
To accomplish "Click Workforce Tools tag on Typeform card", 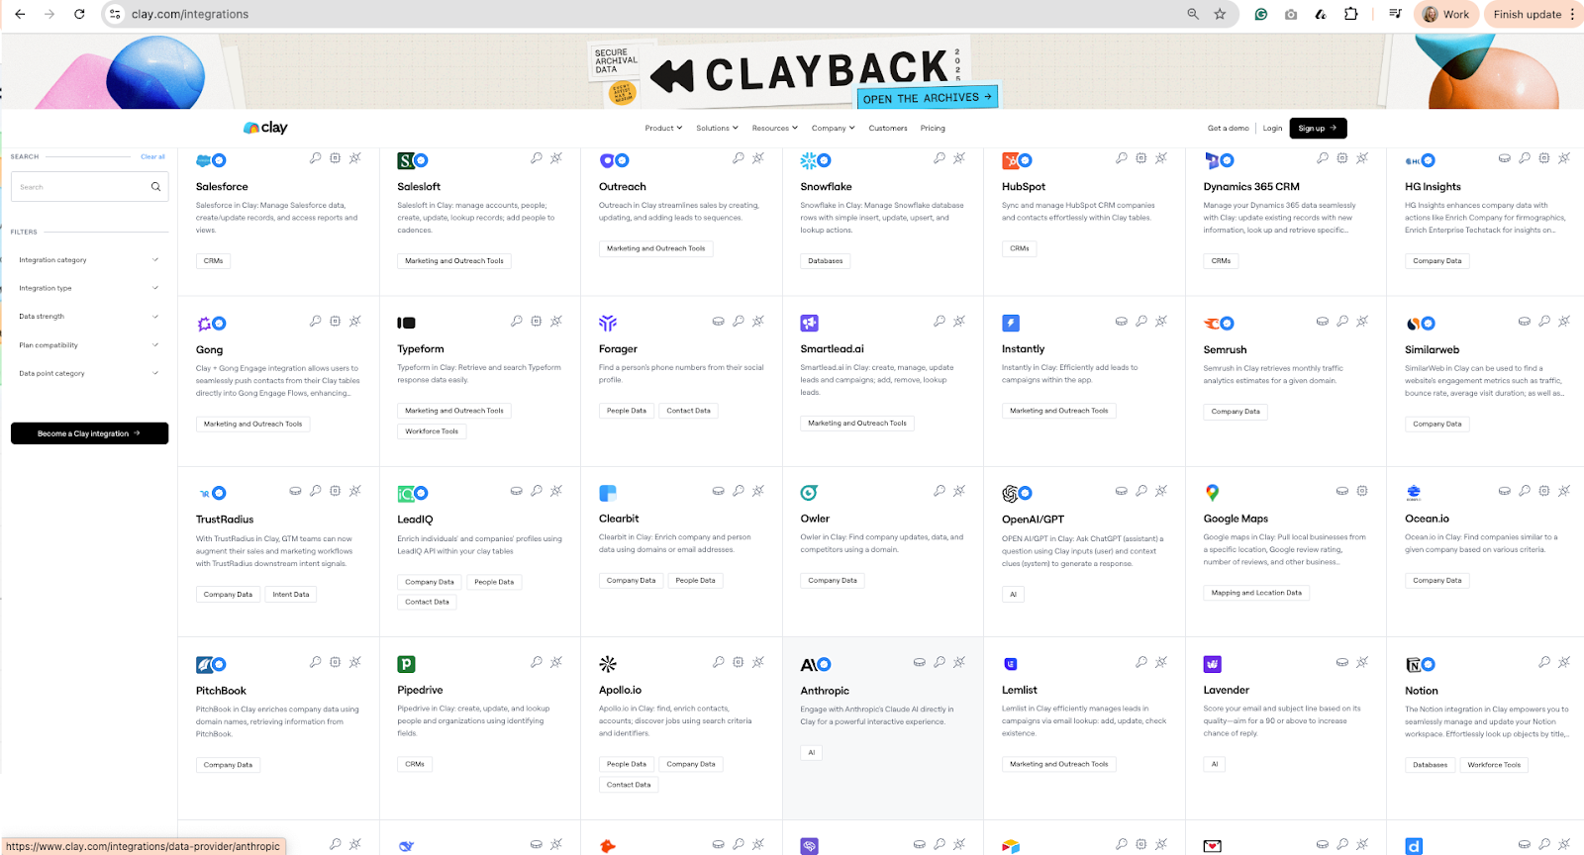I will [432, 431].
